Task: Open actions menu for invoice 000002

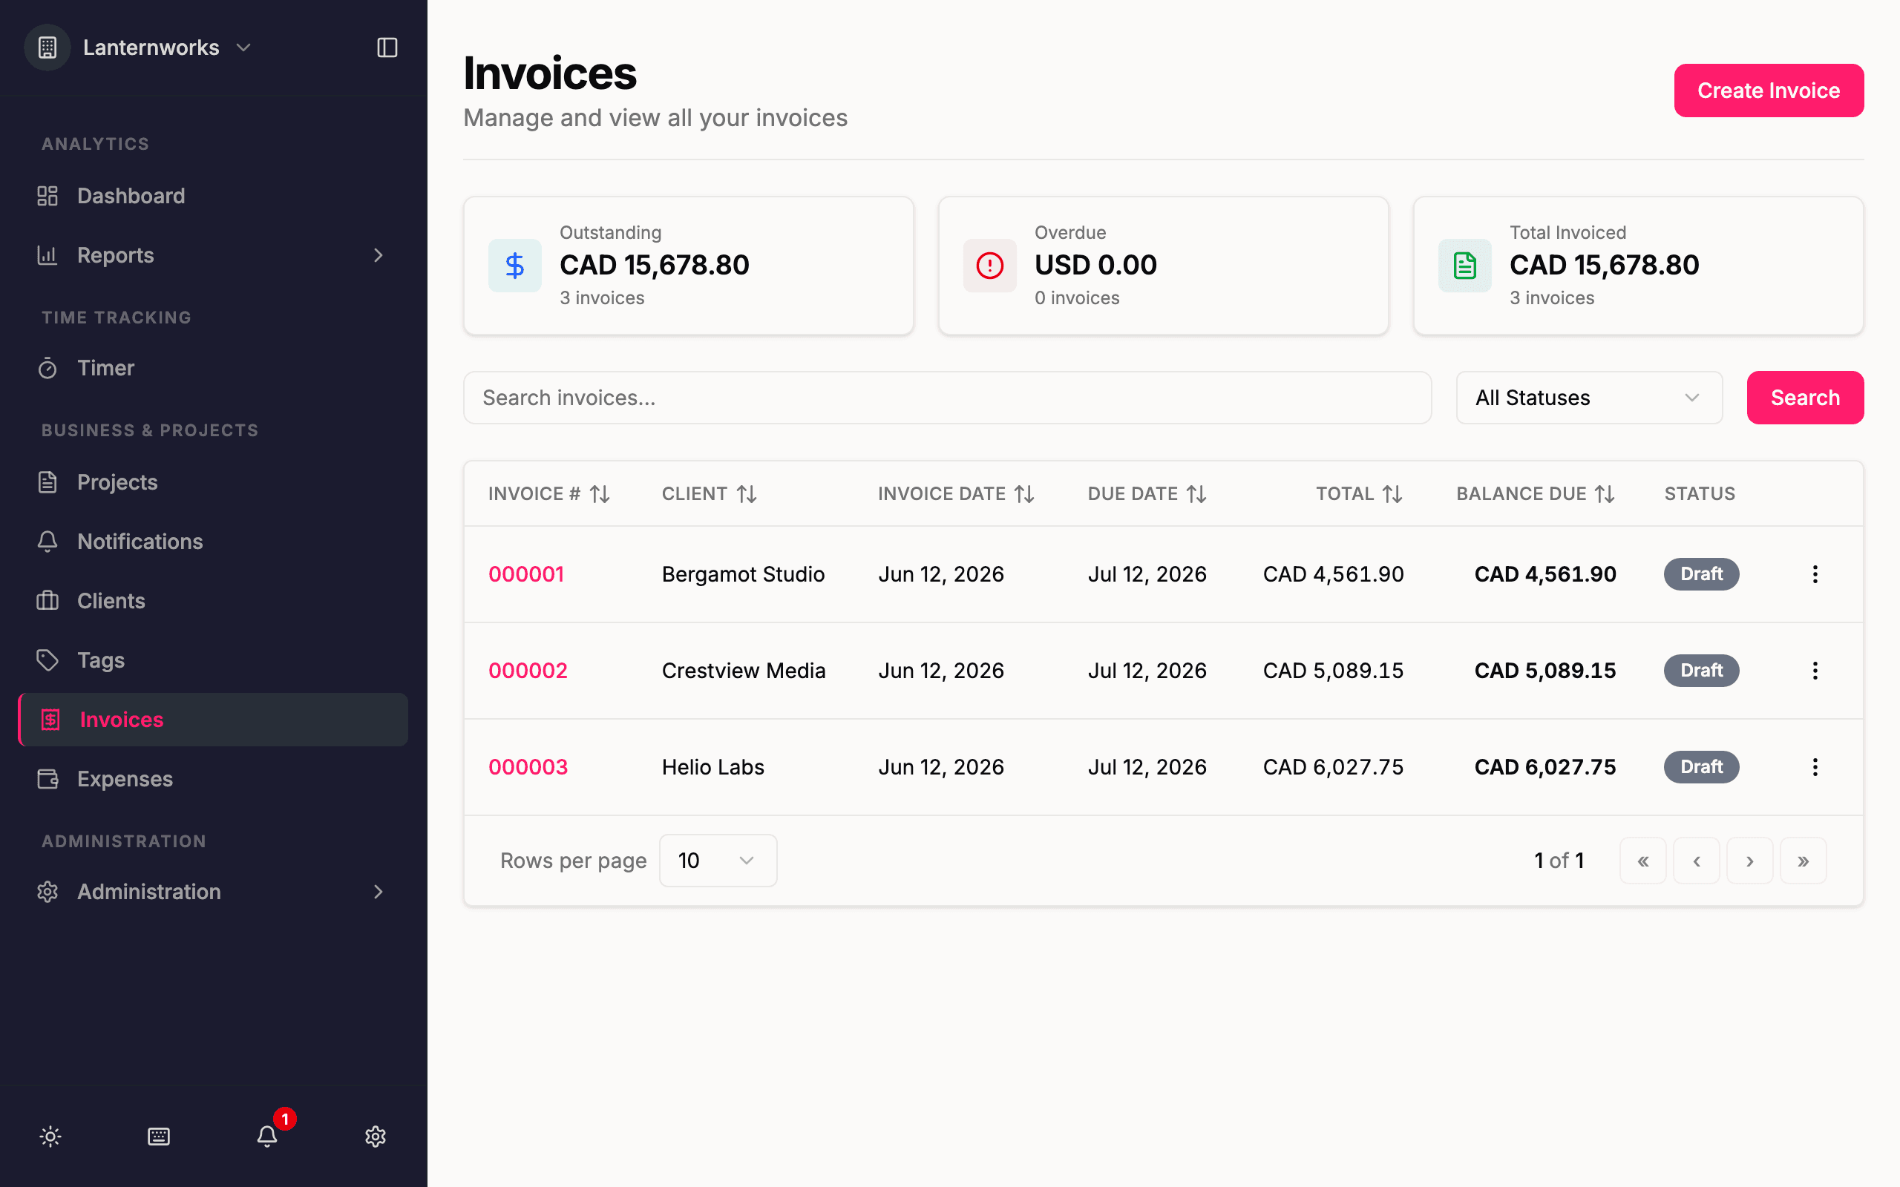Action: point(1815,671)
